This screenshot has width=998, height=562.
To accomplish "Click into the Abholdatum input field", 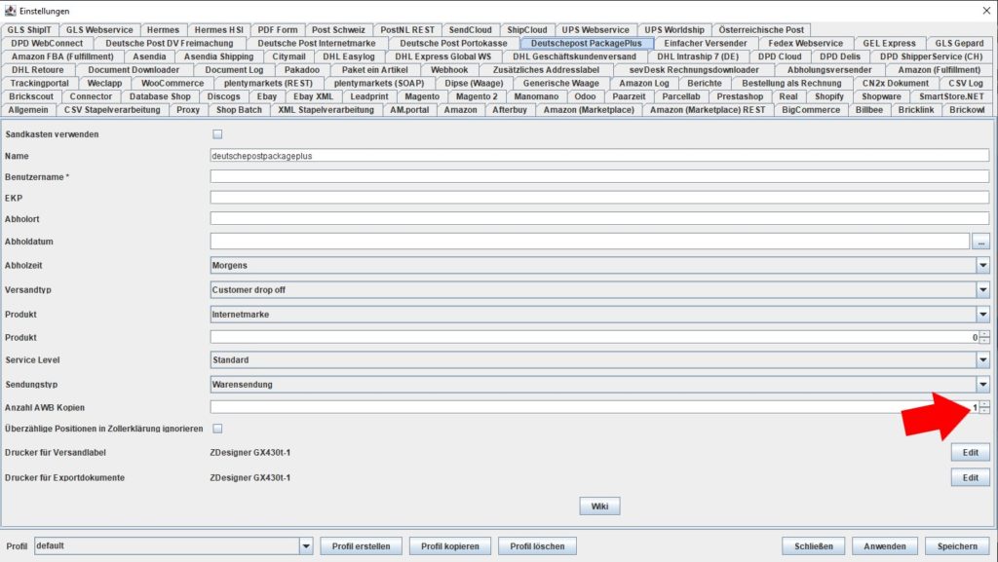I will click(590, 242).
